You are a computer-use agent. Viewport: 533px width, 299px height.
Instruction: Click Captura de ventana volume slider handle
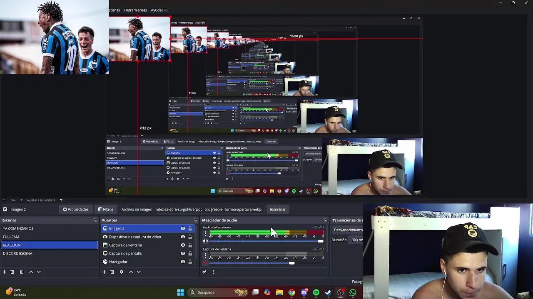click(x=291, y=263)
